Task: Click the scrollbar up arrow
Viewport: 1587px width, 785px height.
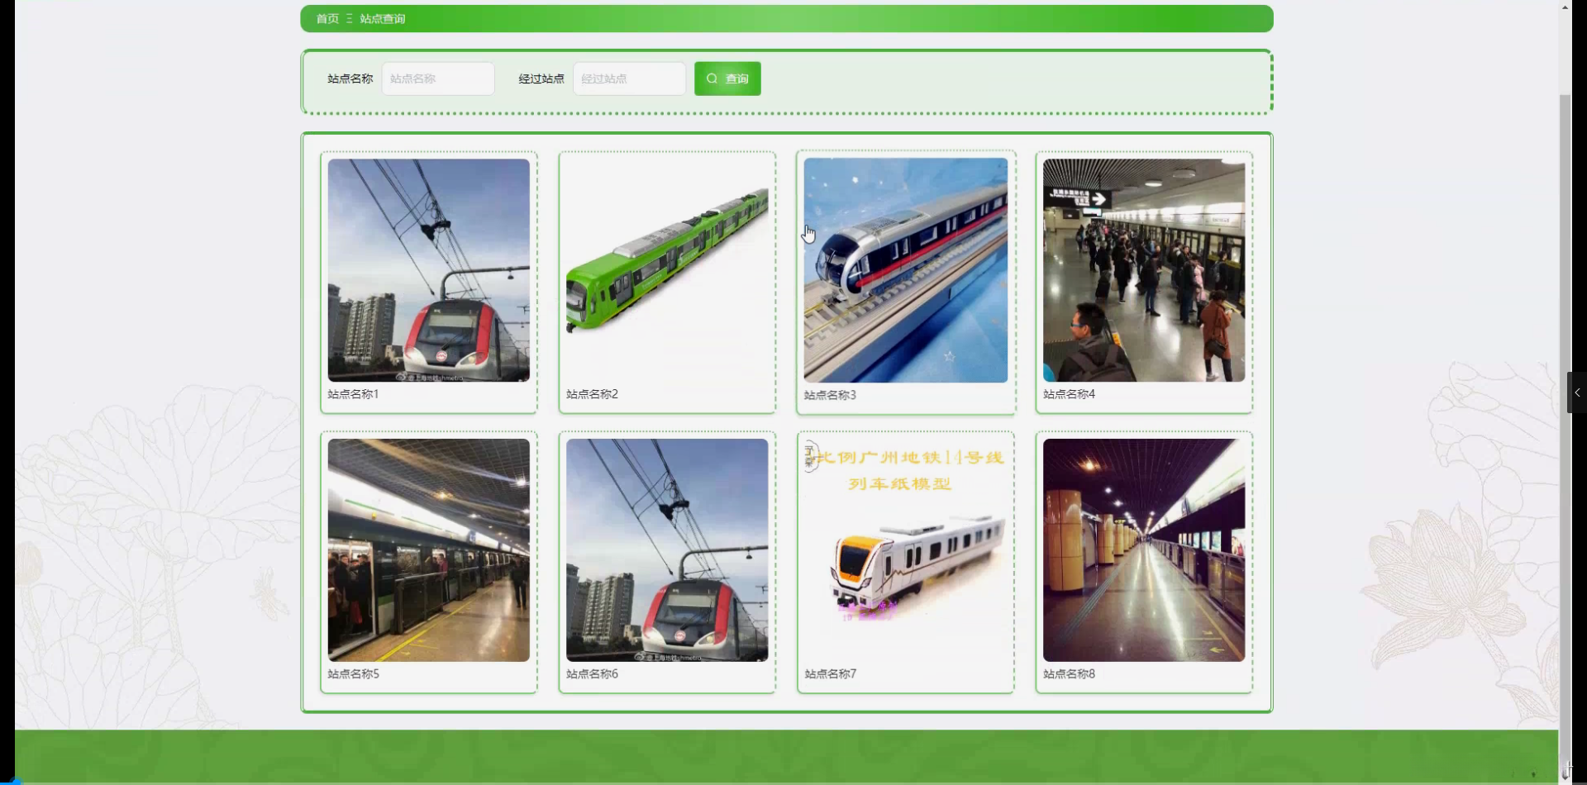Action: coord(1566,7)
